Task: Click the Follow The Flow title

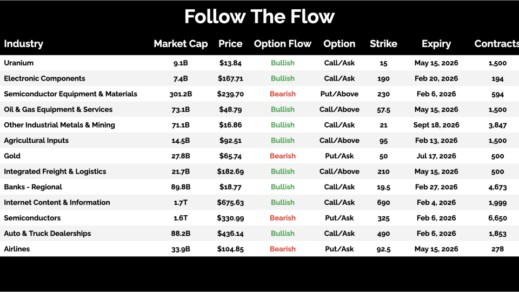Action: [x=259, y=17]
